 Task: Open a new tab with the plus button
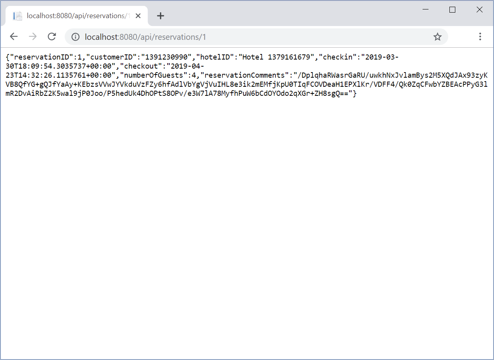[160, 16]
